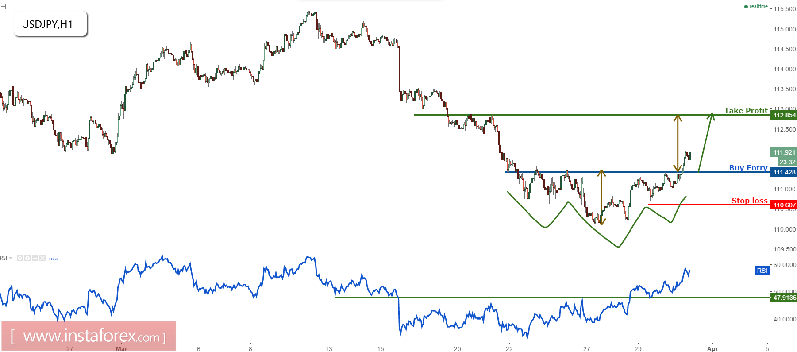Click the 'Take Profit' text label
The width and height of the screenshot is (797, 352).
(x=746, y=111)
